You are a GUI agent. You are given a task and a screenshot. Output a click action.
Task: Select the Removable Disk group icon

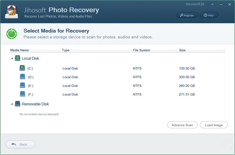(18, 104)
